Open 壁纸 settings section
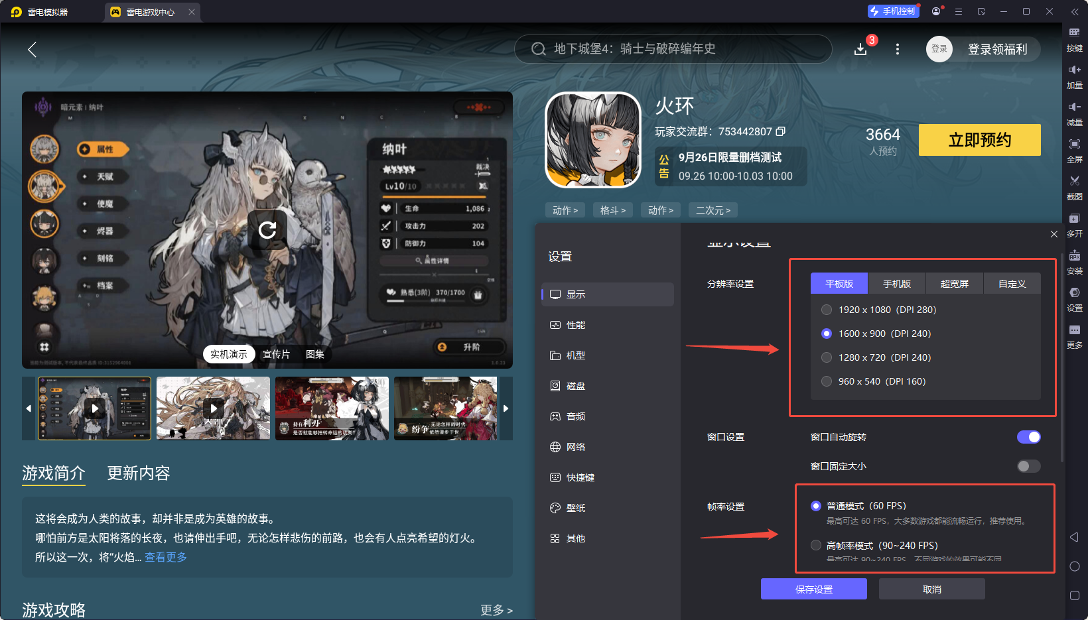The image size is (1088, 620). tap(608, 508)
